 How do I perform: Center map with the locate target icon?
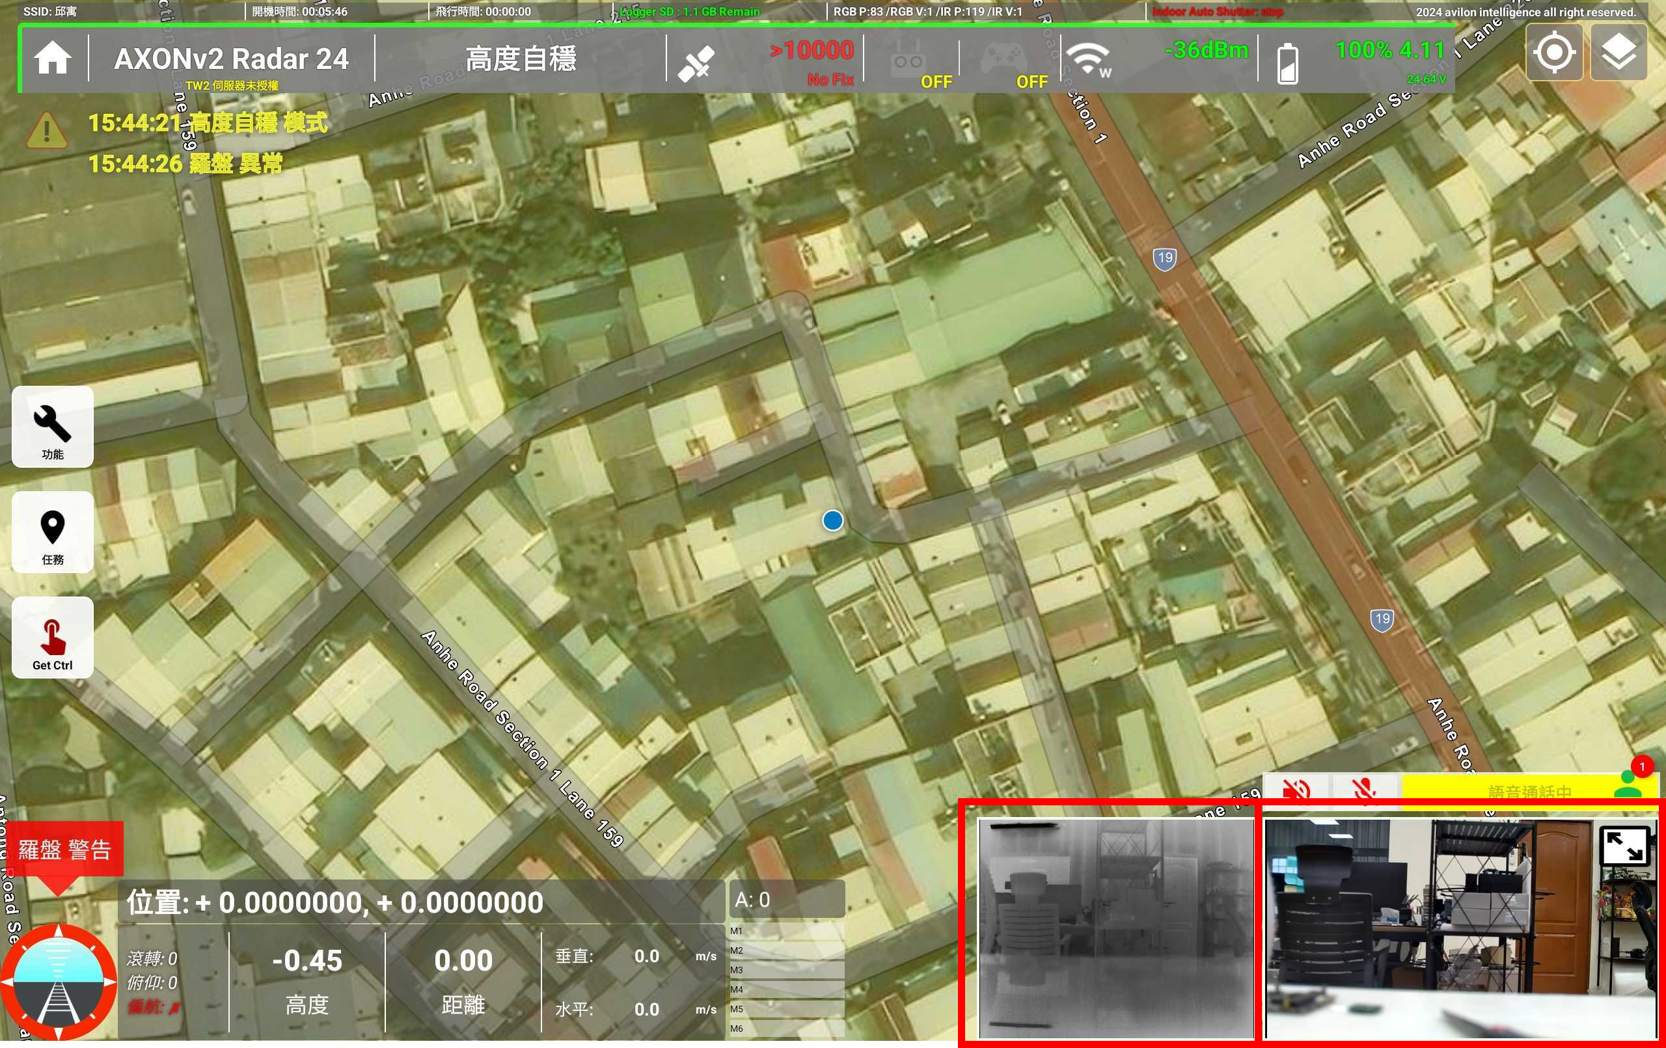click(x=1554, y=53)
